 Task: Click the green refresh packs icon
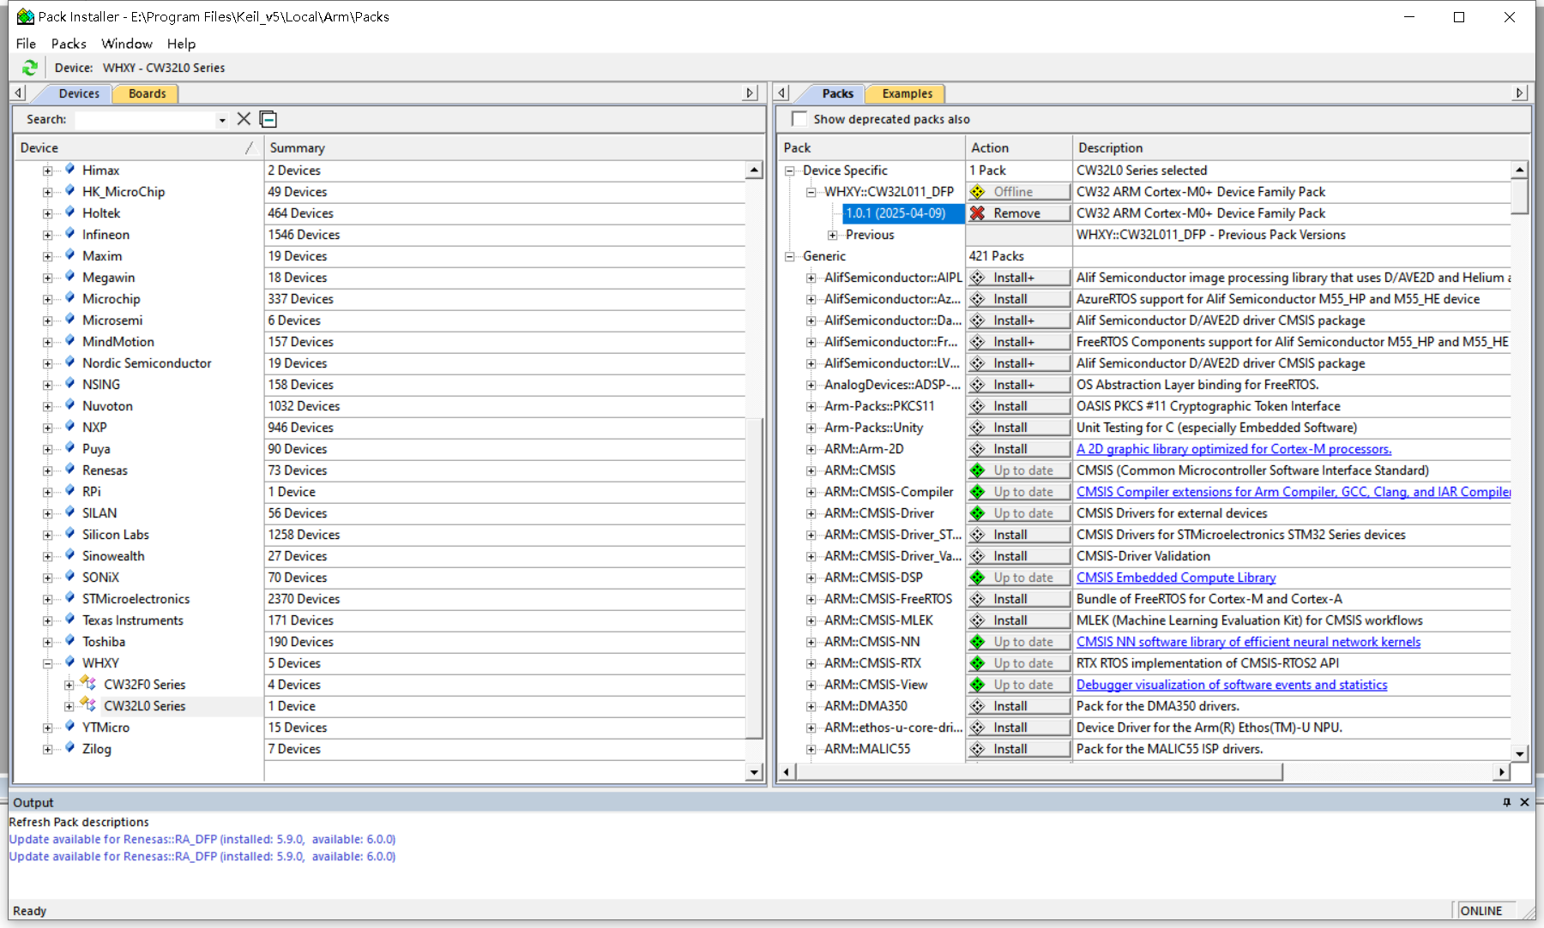(x=30, y=68)
